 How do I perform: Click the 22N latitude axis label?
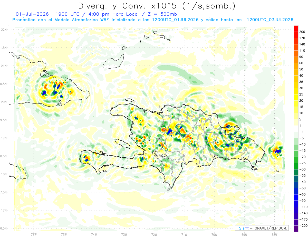[4, 30]
